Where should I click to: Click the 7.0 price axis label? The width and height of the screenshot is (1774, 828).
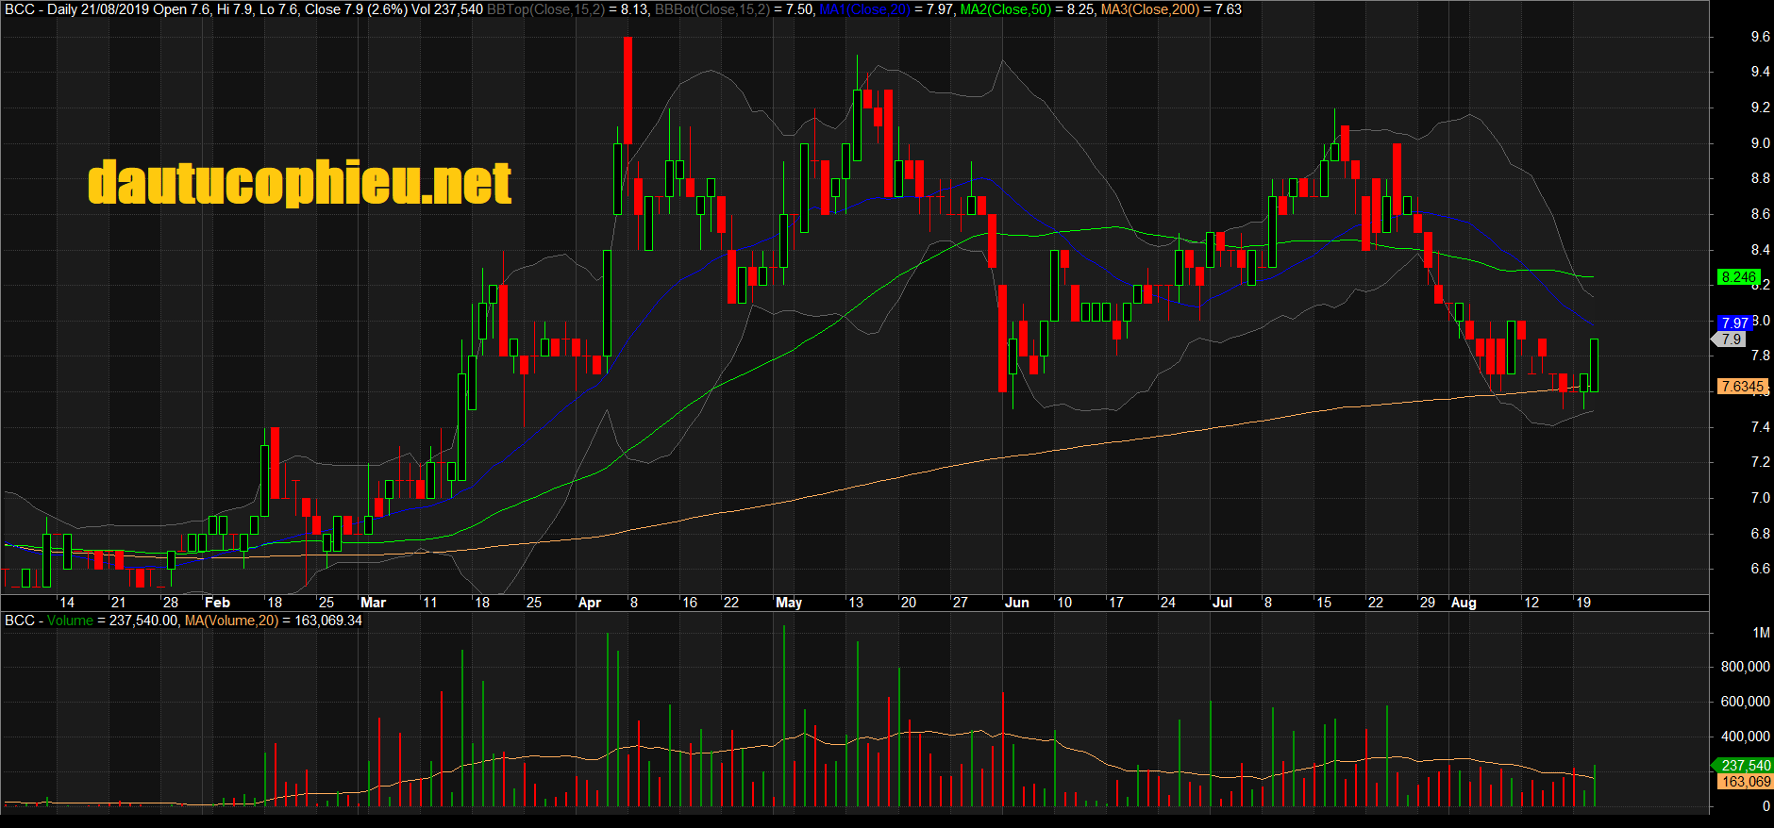pos(1760,498)
